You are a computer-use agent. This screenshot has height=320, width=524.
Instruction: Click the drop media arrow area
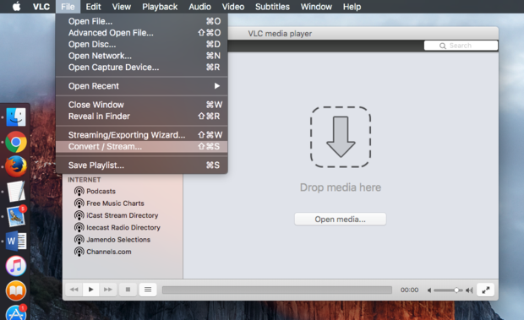tap(341, 137)
